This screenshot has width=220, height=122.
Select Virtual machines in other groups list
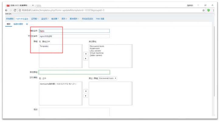(97, 53)
